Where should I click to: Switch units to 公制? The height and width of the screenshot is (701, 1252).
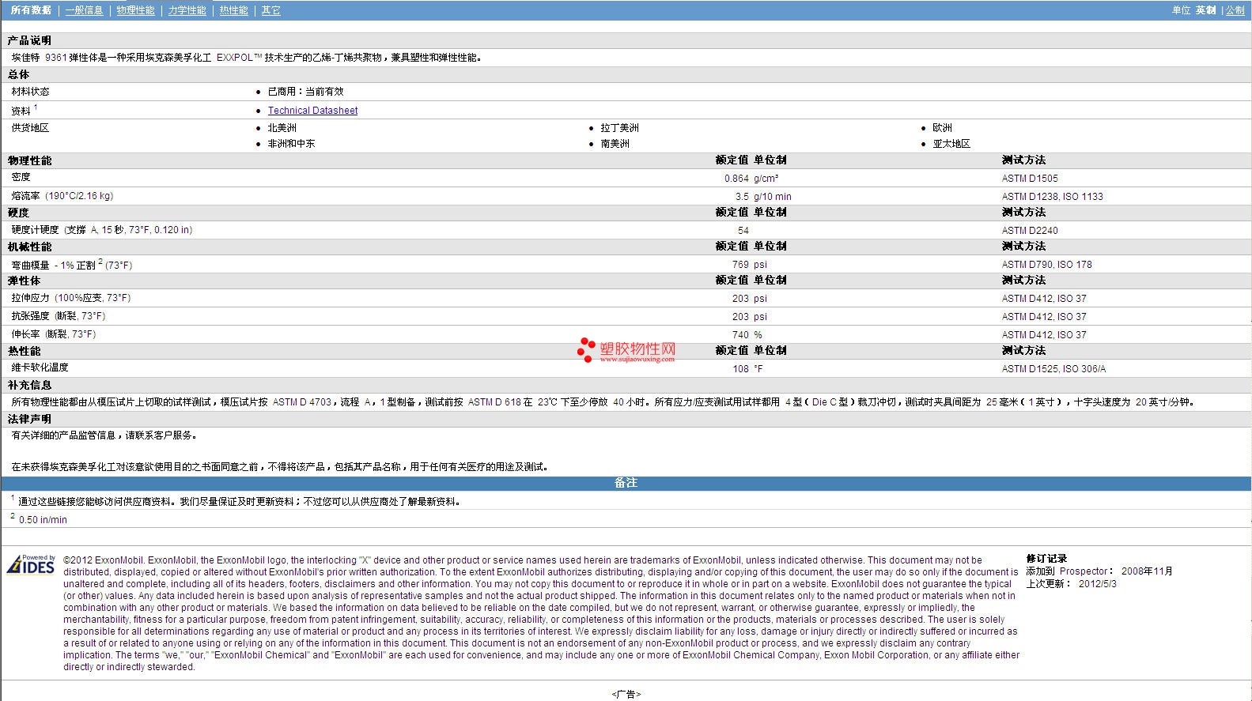point(1235,10)
